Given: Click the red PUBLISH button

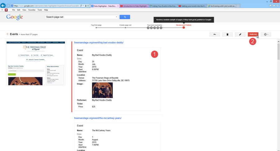Looking at the screenshot, I should pyautogui.click(x=253, y=34).
